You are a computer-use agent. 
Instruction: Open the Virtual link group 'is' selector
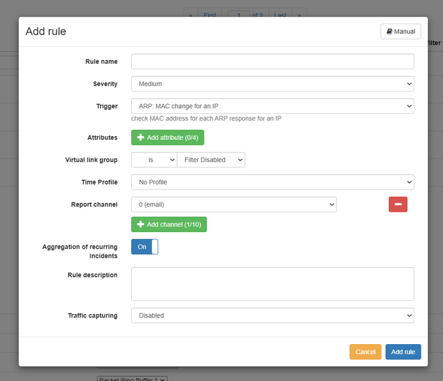pyautogui.click(x=154, y=160)
